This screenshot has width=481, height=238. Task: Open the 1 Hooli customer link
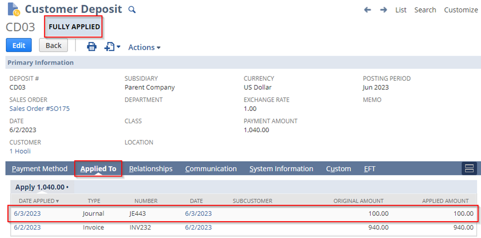(x=20, y=151)
